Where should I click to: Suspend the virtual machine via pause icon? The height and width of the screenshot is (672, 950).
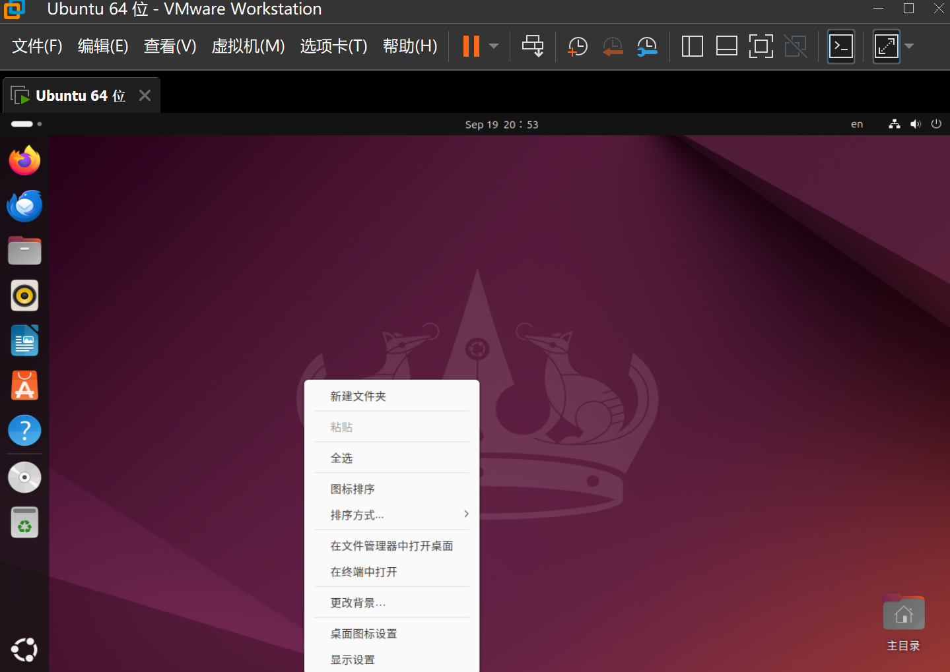[x=471, y=46]
